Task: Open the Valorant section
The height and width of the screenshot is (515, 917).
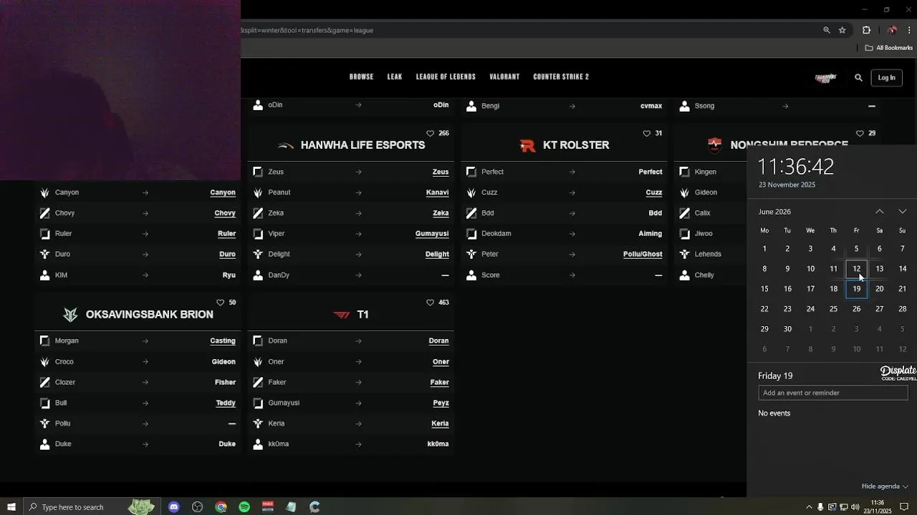Action: click(504, 77)
